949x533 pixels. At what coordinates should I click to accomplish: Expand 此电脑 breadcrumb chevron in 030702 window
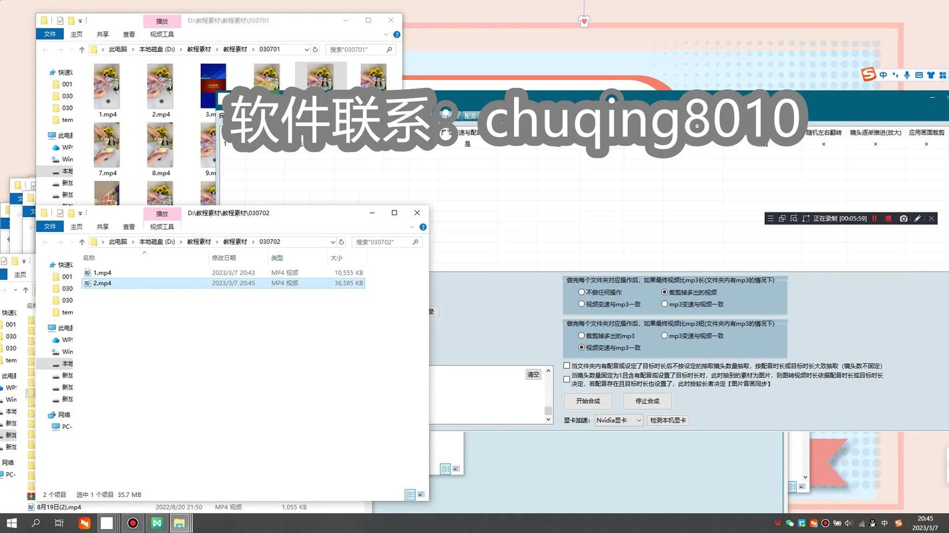point(133,242)
